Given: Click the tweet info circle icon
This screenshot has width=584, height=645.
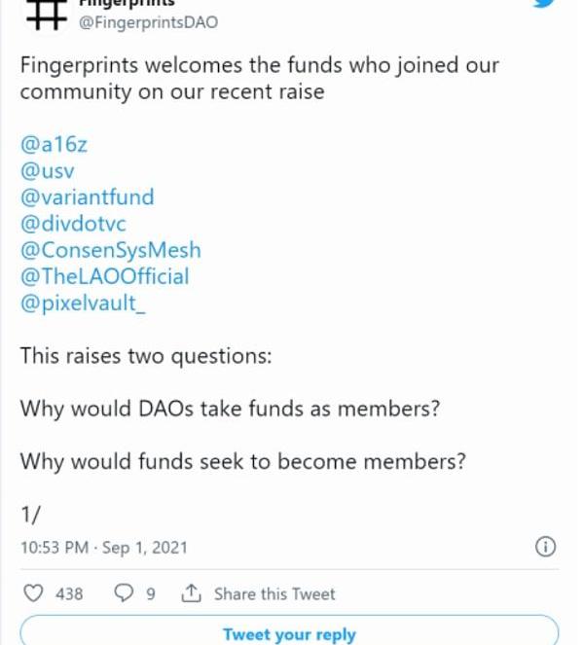Looking at the screenshot, I should tap(546, 547).
